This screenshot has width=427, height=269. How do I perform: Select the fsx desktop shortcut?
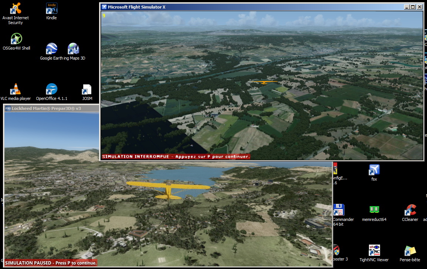pyautogui.click(x=374, y=170)
